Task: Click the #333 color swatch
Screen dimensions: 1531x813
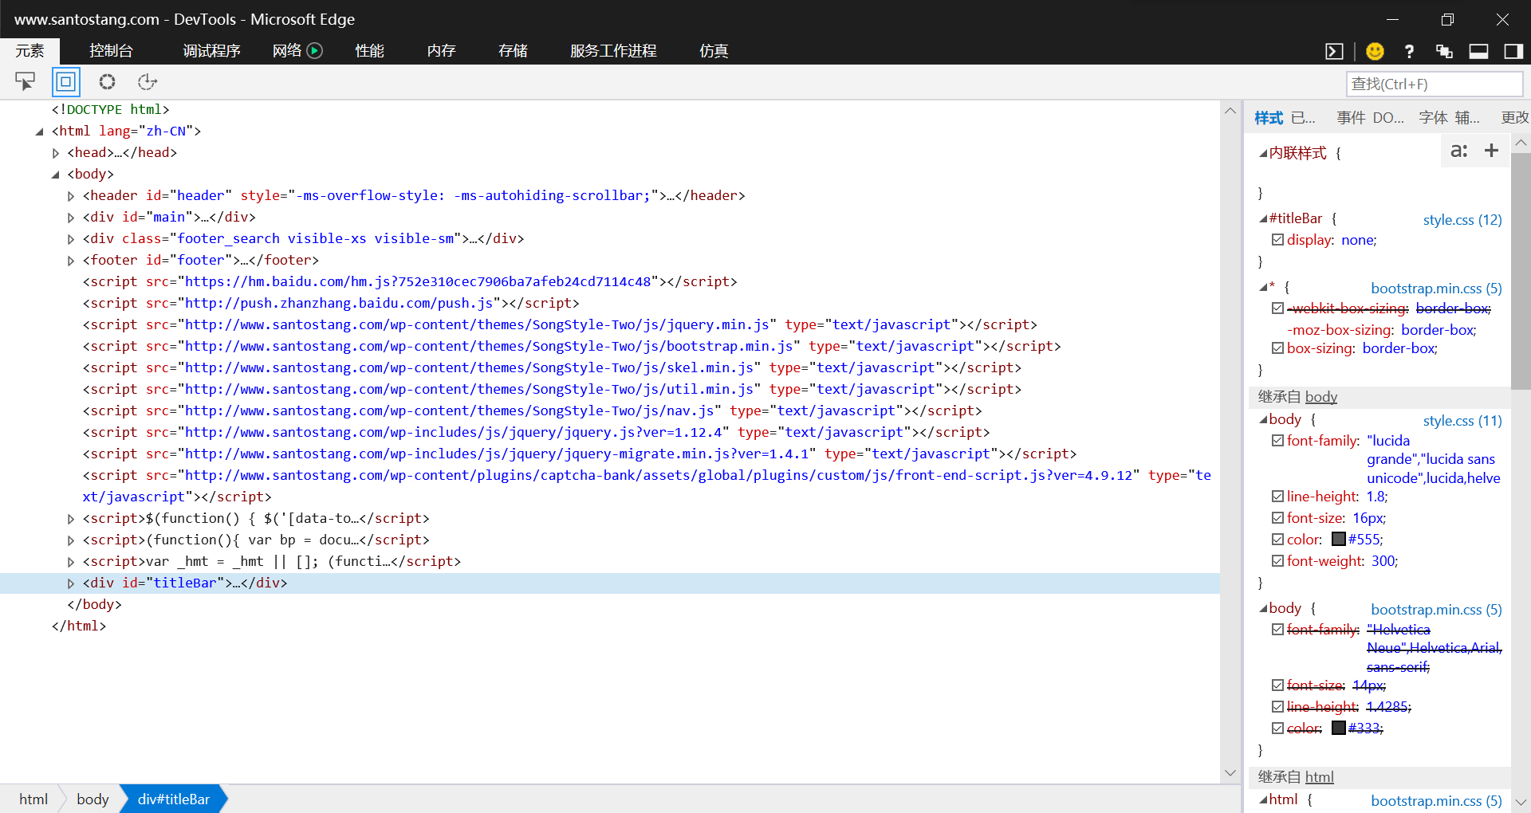Action: 1339,728
